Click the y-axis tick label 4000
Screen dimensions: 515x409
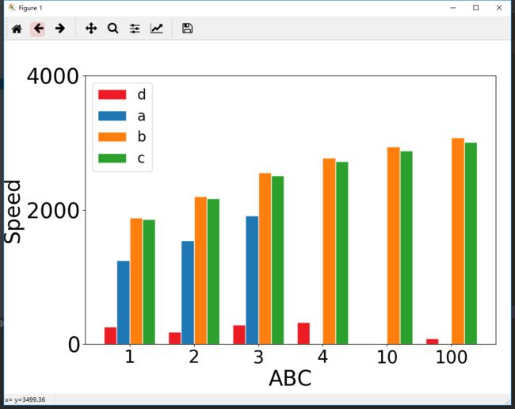click(x=53, y=76)
